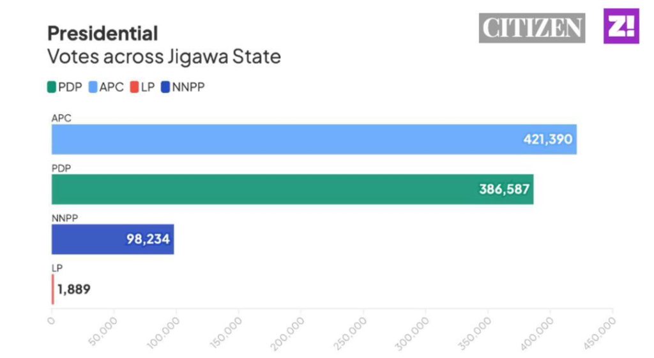Click the red LP legend swatch
654x358 pixels.
(x=134, y=87)
